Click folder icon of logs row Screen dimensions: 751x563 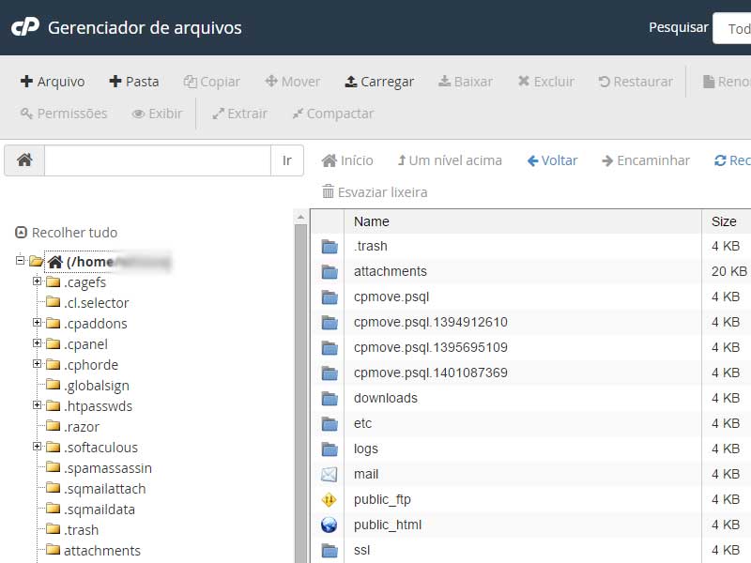(x=330, y=449)
